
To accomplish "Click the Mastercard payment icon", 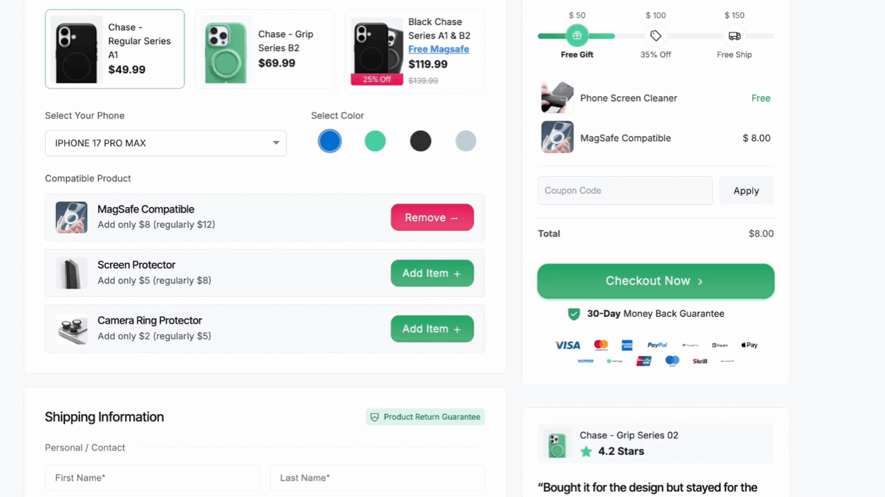I will (601, 344).
